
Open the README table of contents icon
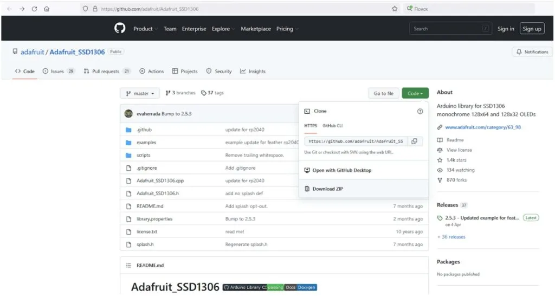(128, 265)
